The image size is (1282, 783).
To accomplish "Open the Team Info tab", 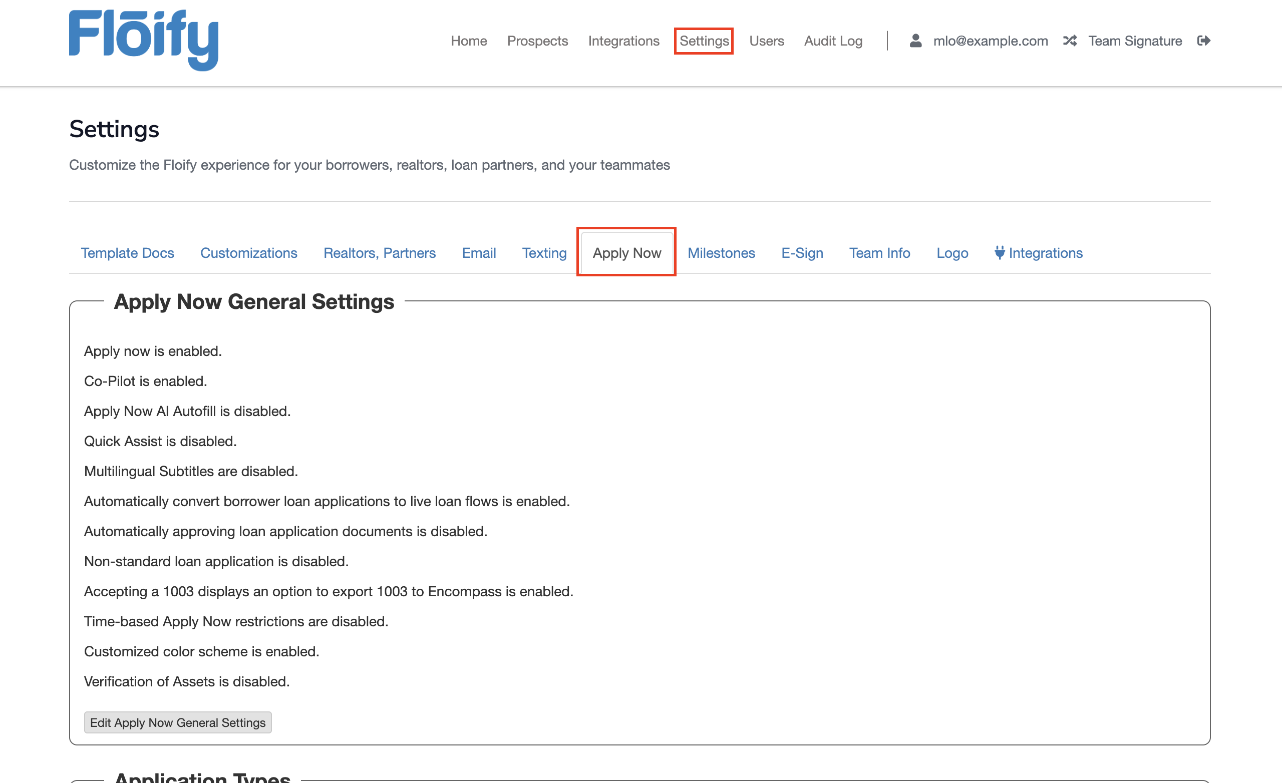I will (x=879, y=253).
